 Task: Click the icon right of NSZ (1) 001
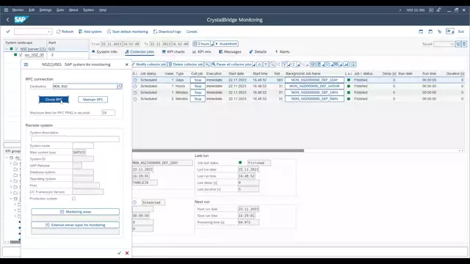point(431,10)
